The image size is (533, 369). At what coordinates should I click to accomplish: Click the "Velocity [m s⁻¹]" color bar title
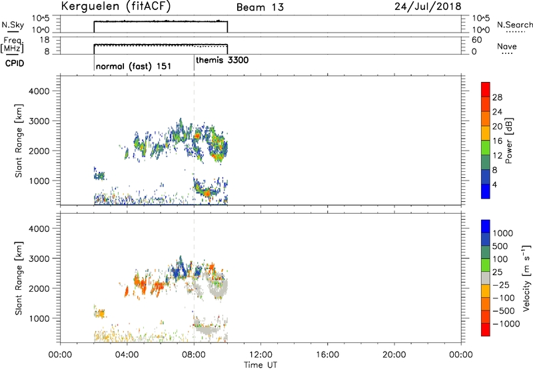526,278
